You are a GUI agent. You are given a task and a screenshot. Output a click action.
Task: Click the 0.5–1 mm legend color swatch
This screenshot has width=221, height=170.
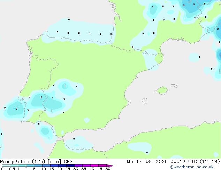(14, 165)
